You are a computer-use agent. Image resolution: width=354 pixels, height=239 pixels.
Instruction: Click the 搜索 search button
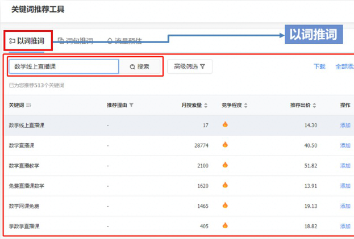(140, 66)
